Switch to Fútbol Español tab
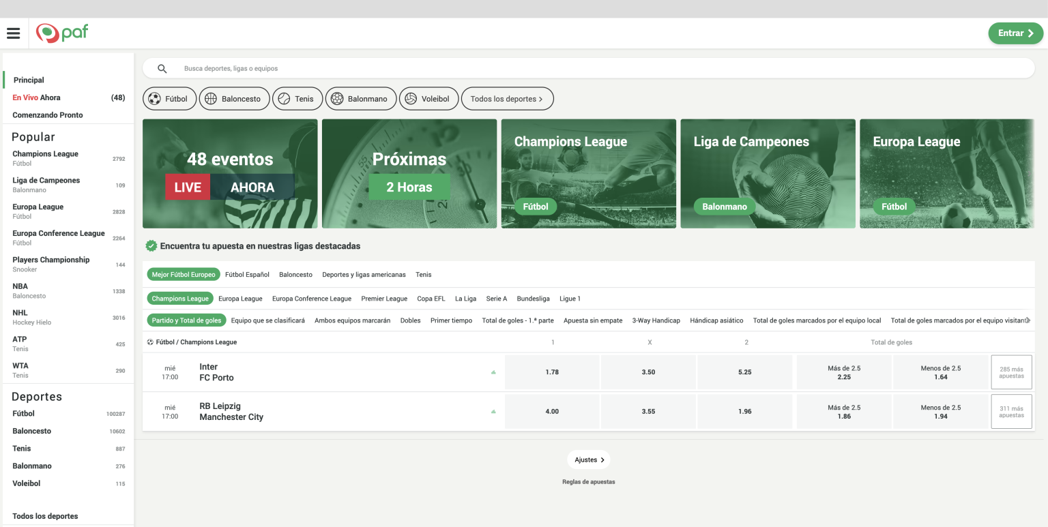The height and width of the screenshot is (527, 1048). [247, 275]
